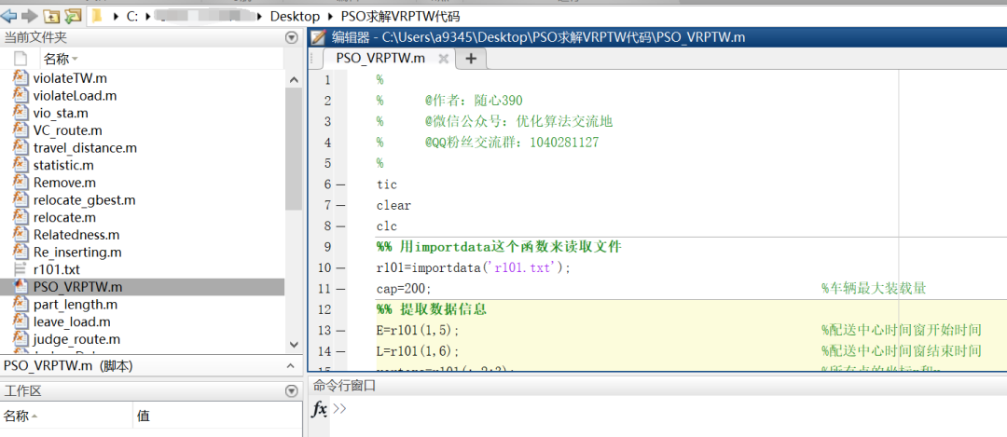
Task: Sort files by the name column header
Action: [56, 58]
